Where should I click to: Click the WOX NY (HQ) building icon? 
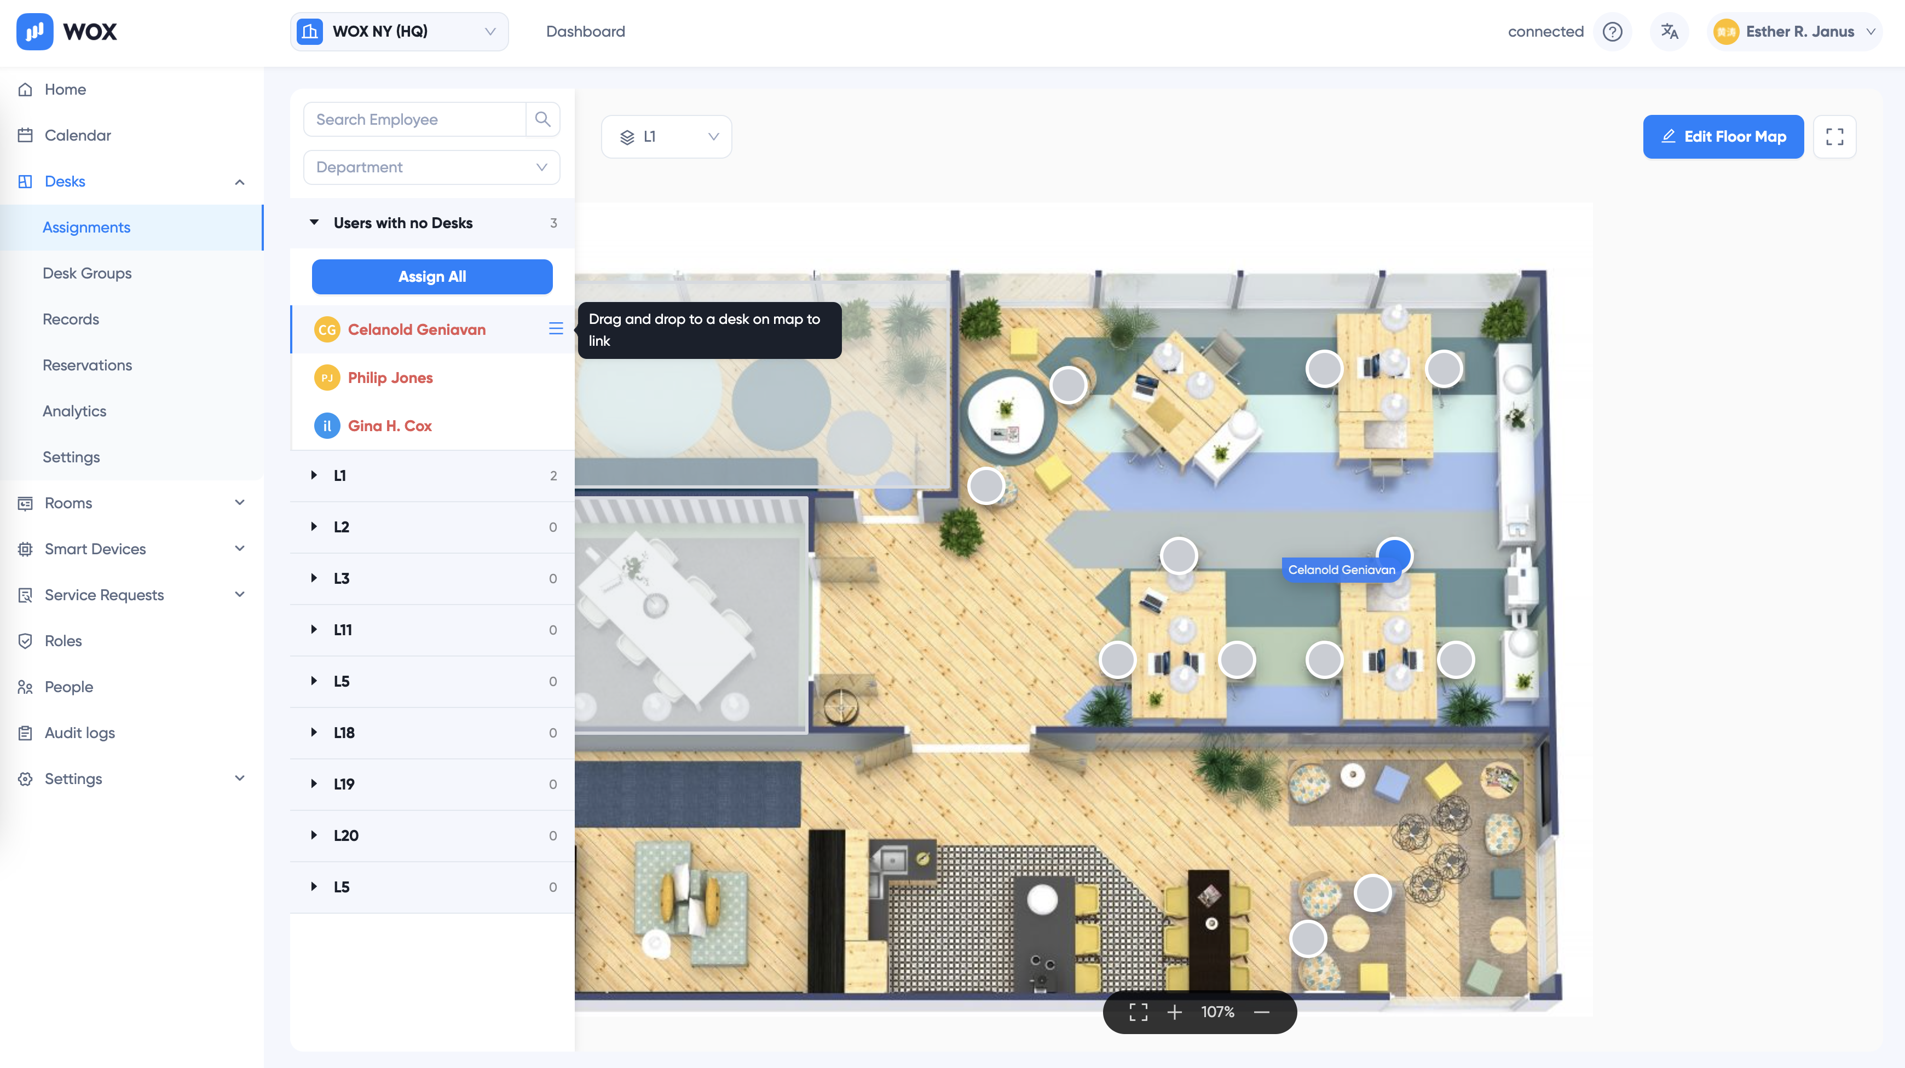pos(310,32)
